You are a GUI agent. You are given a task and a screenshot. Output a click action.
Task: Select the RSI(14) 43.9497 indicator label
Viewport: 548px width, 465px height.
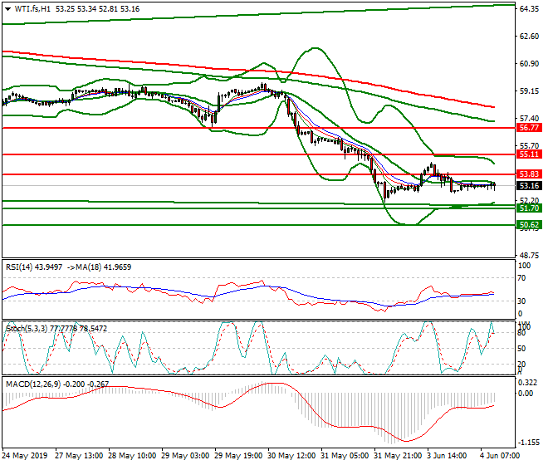pos(34,267)
